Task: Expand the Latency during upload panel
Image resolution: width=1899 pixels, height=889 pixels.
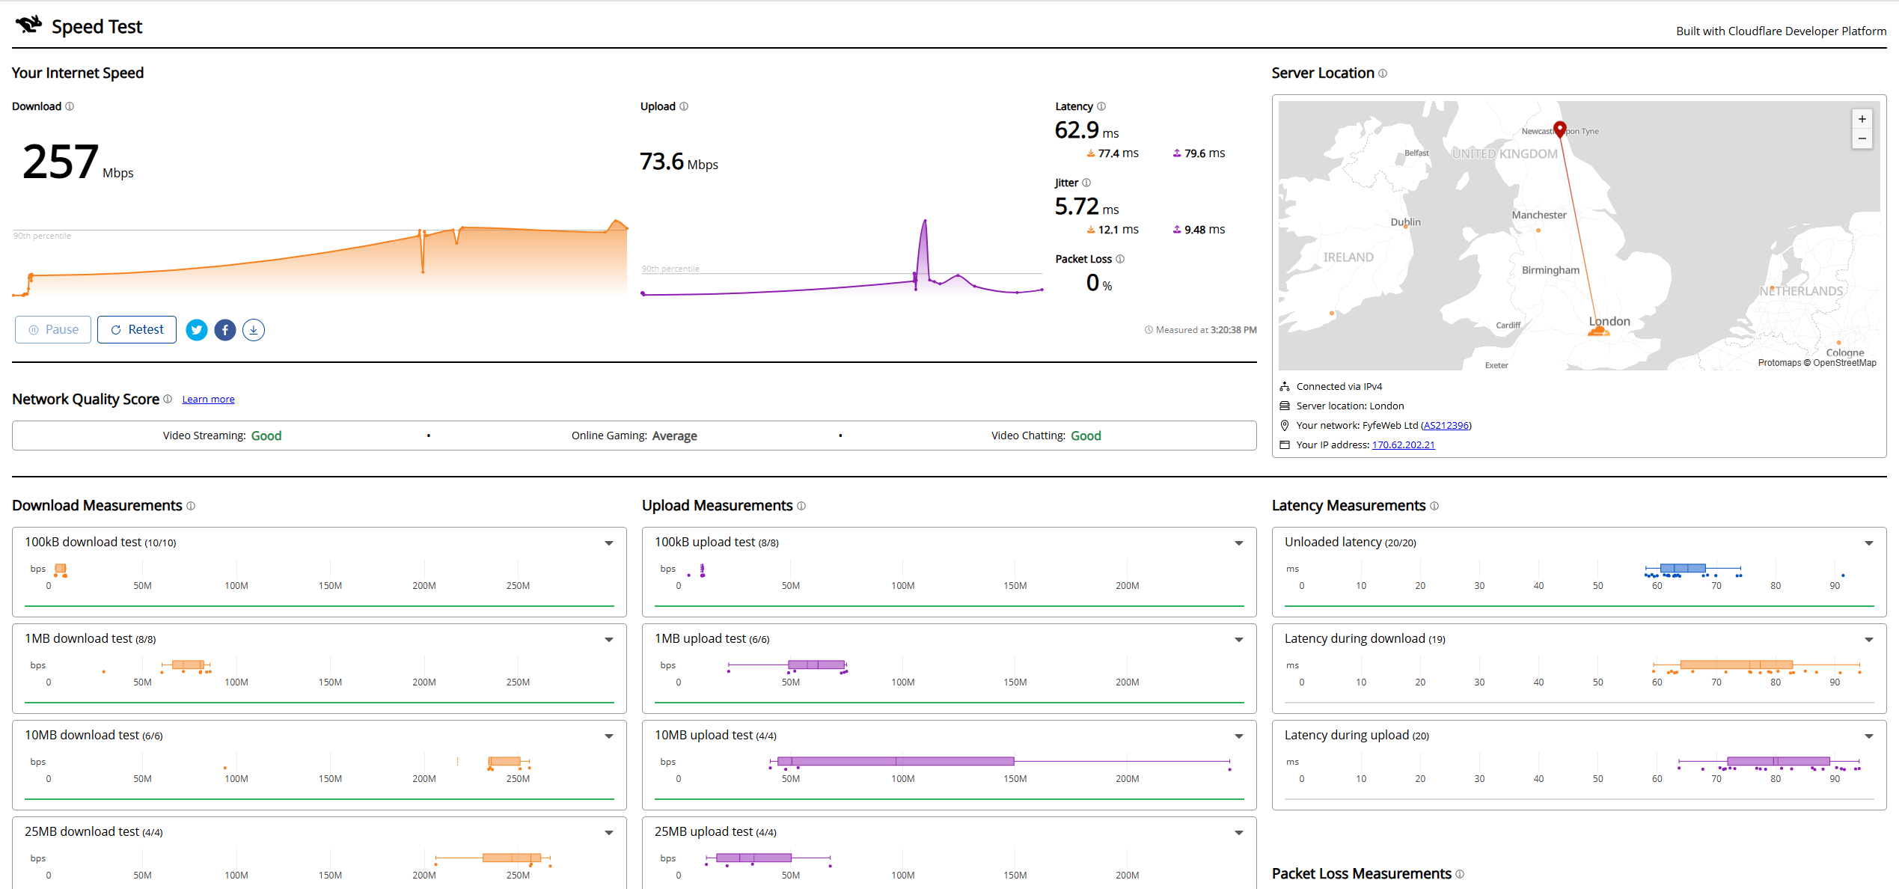Action: (x=1869, y=736)
